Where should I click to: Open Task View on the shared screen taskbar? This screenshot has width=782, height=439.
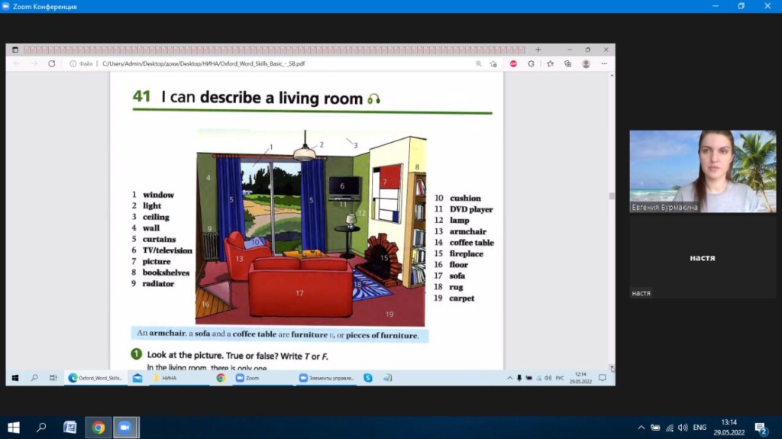53,378
